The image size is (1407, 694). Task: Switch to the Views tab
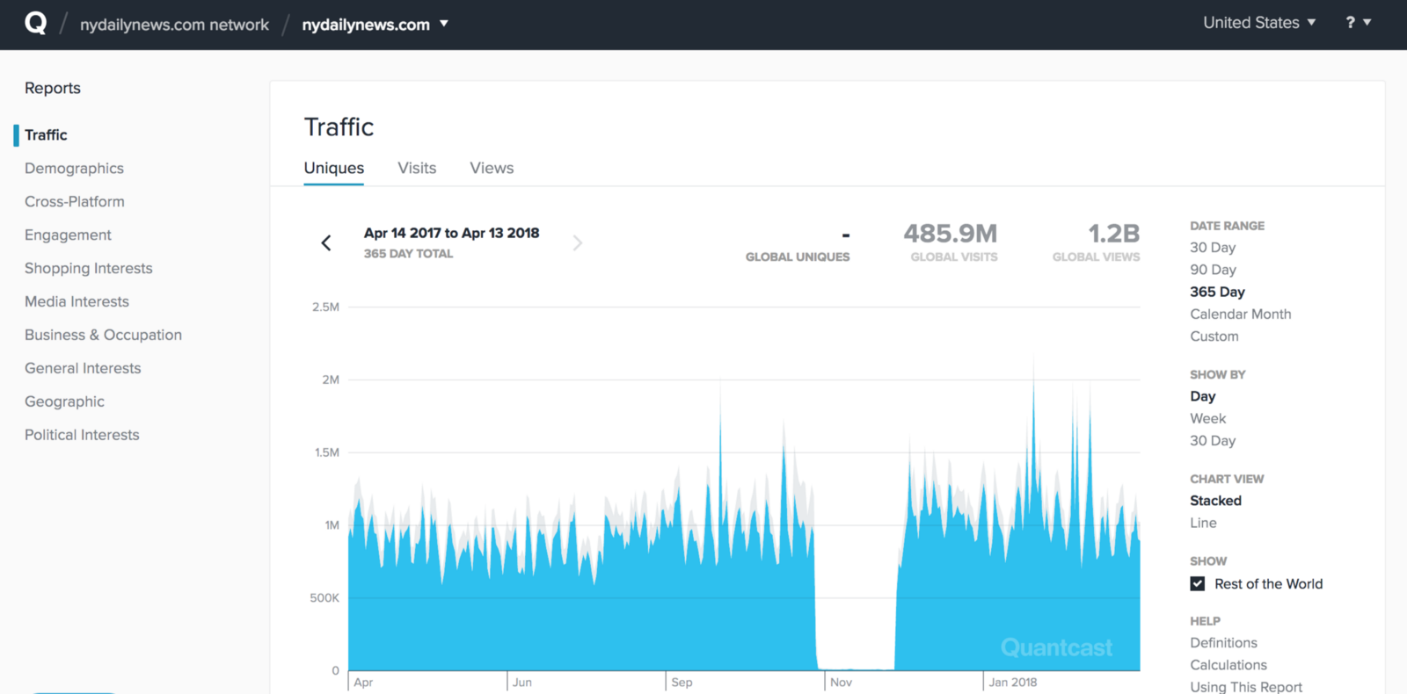coord(492,168)
